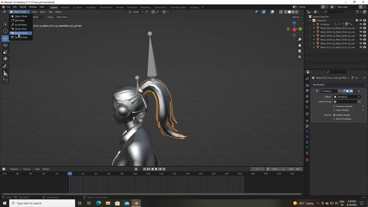Choose Weight Paint from mode menu
368x207 pixels.
point(21,33)
